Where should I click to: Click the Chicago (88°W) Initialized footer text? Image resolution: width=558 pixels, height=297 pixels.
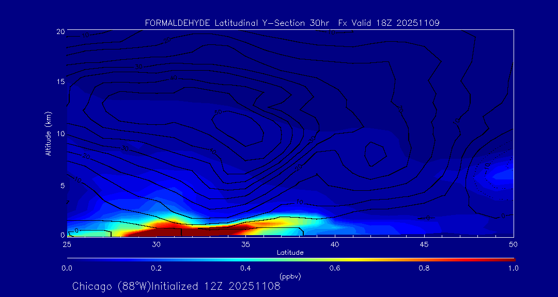point(176,286)
